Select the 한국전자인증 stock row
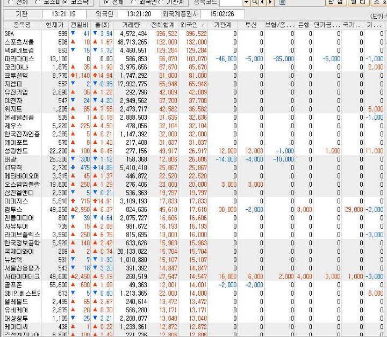 [x=193, y=134]
